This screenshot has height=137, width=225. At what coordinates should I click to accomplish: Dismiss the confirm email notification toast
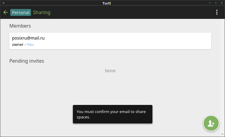[x=113, y=114]
